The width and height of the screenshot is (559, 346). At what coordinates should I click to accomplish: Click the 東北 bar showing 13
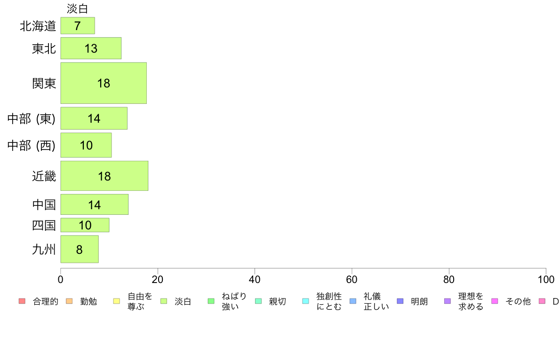91,48
